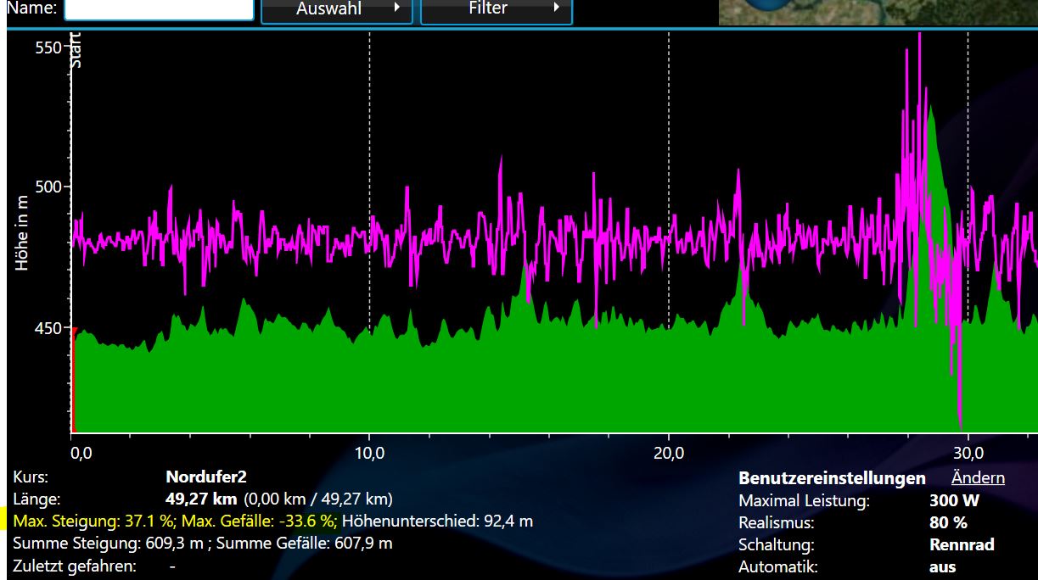Select the Automatik label
Image resolution: width=1038 pixels, height=580 pixels.
pos(777,567)
